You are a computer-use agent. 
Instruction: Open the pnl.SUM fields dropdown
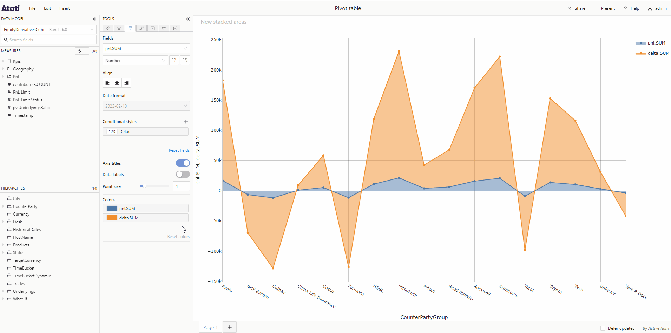(146, 48)
